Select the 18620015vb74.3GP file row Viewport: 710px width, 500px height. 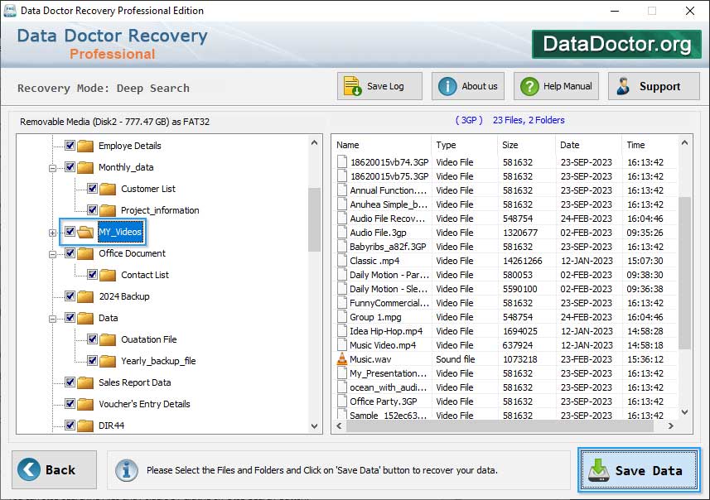506,162
